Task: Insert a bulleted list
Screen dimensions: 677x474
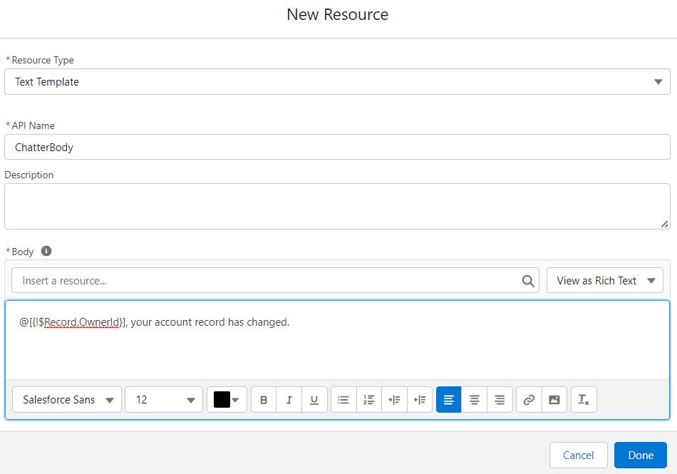Action: [x=343, y=400]
